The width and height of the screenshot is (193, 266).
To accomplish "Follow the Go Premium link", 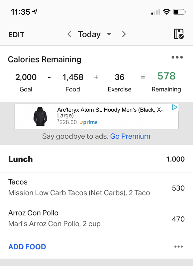I will point(130,136).
